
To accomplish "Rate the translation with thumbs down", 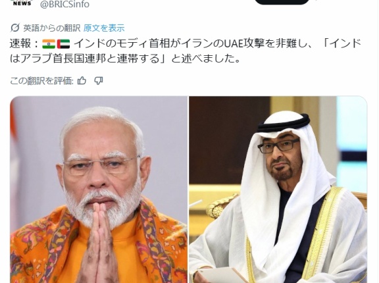I will point(99,81).
